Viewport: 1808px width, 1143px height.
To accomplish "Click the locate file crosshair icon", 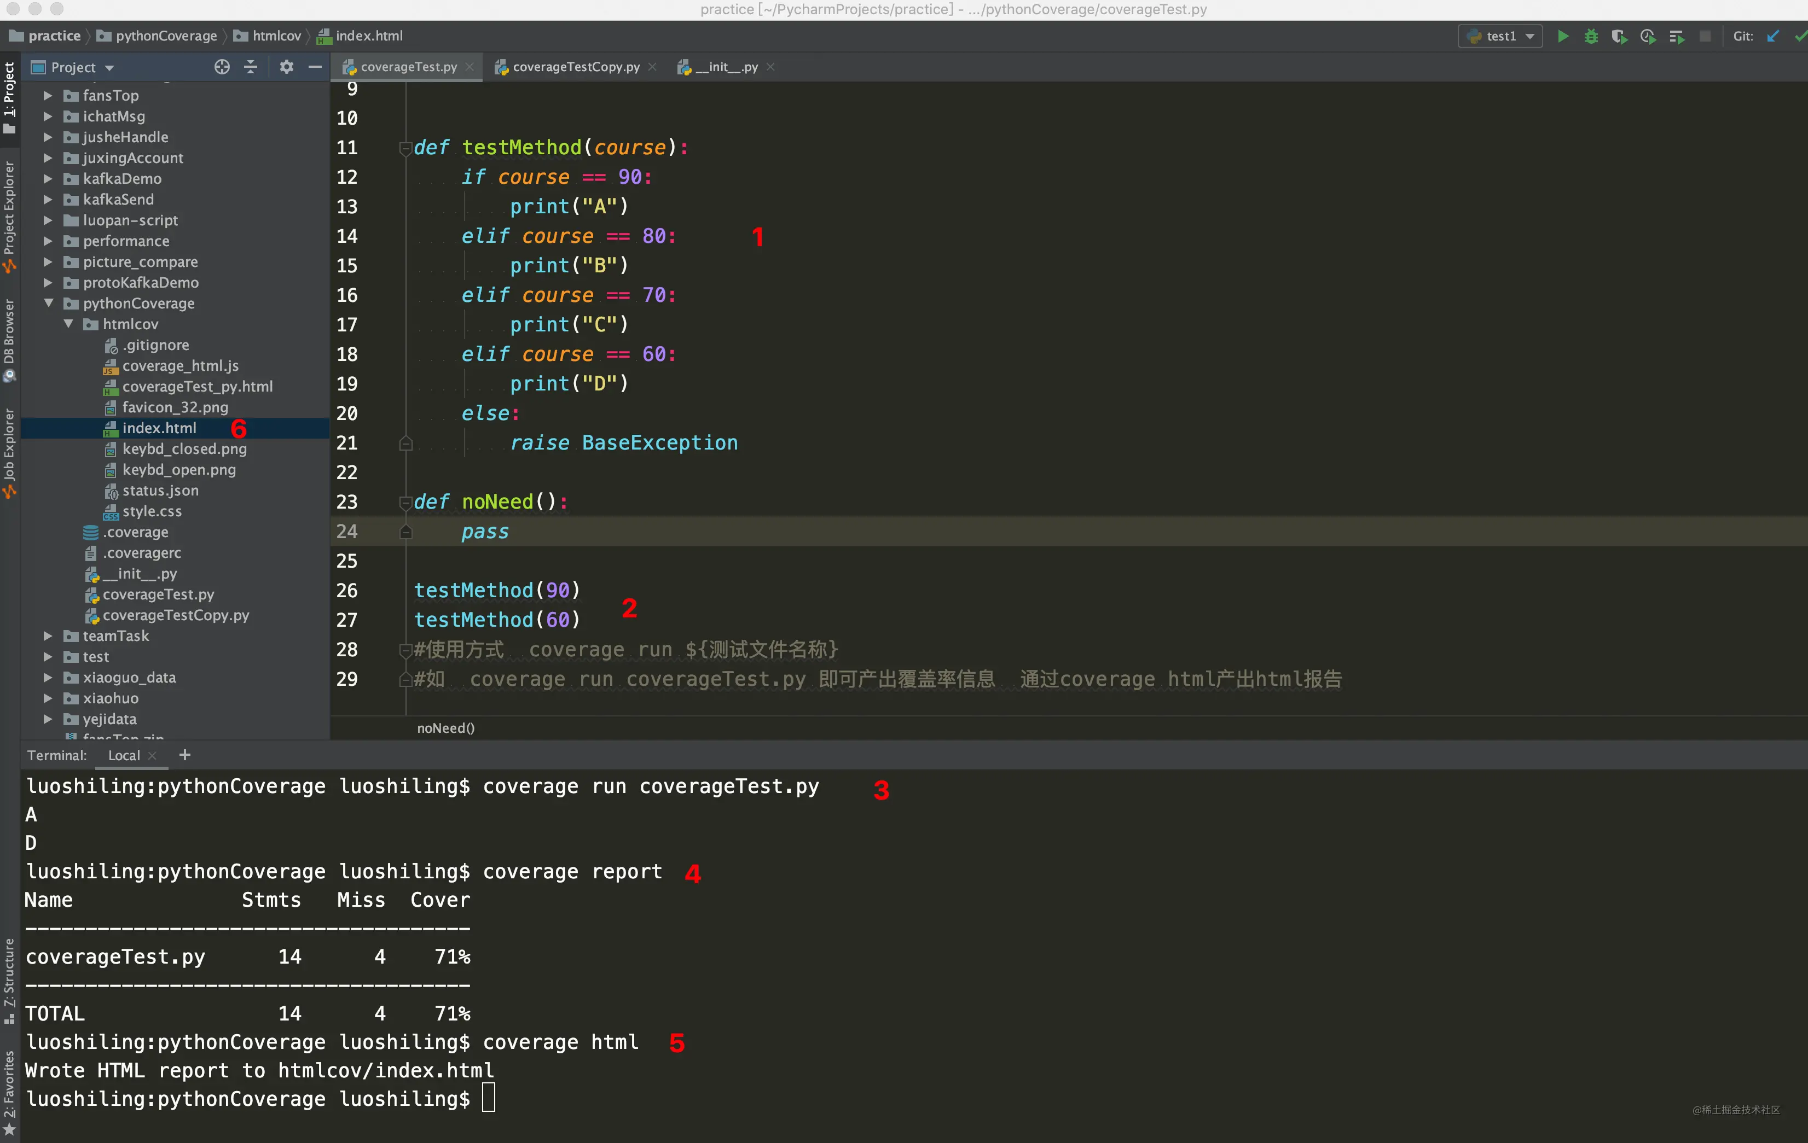I will pos(222,67).
